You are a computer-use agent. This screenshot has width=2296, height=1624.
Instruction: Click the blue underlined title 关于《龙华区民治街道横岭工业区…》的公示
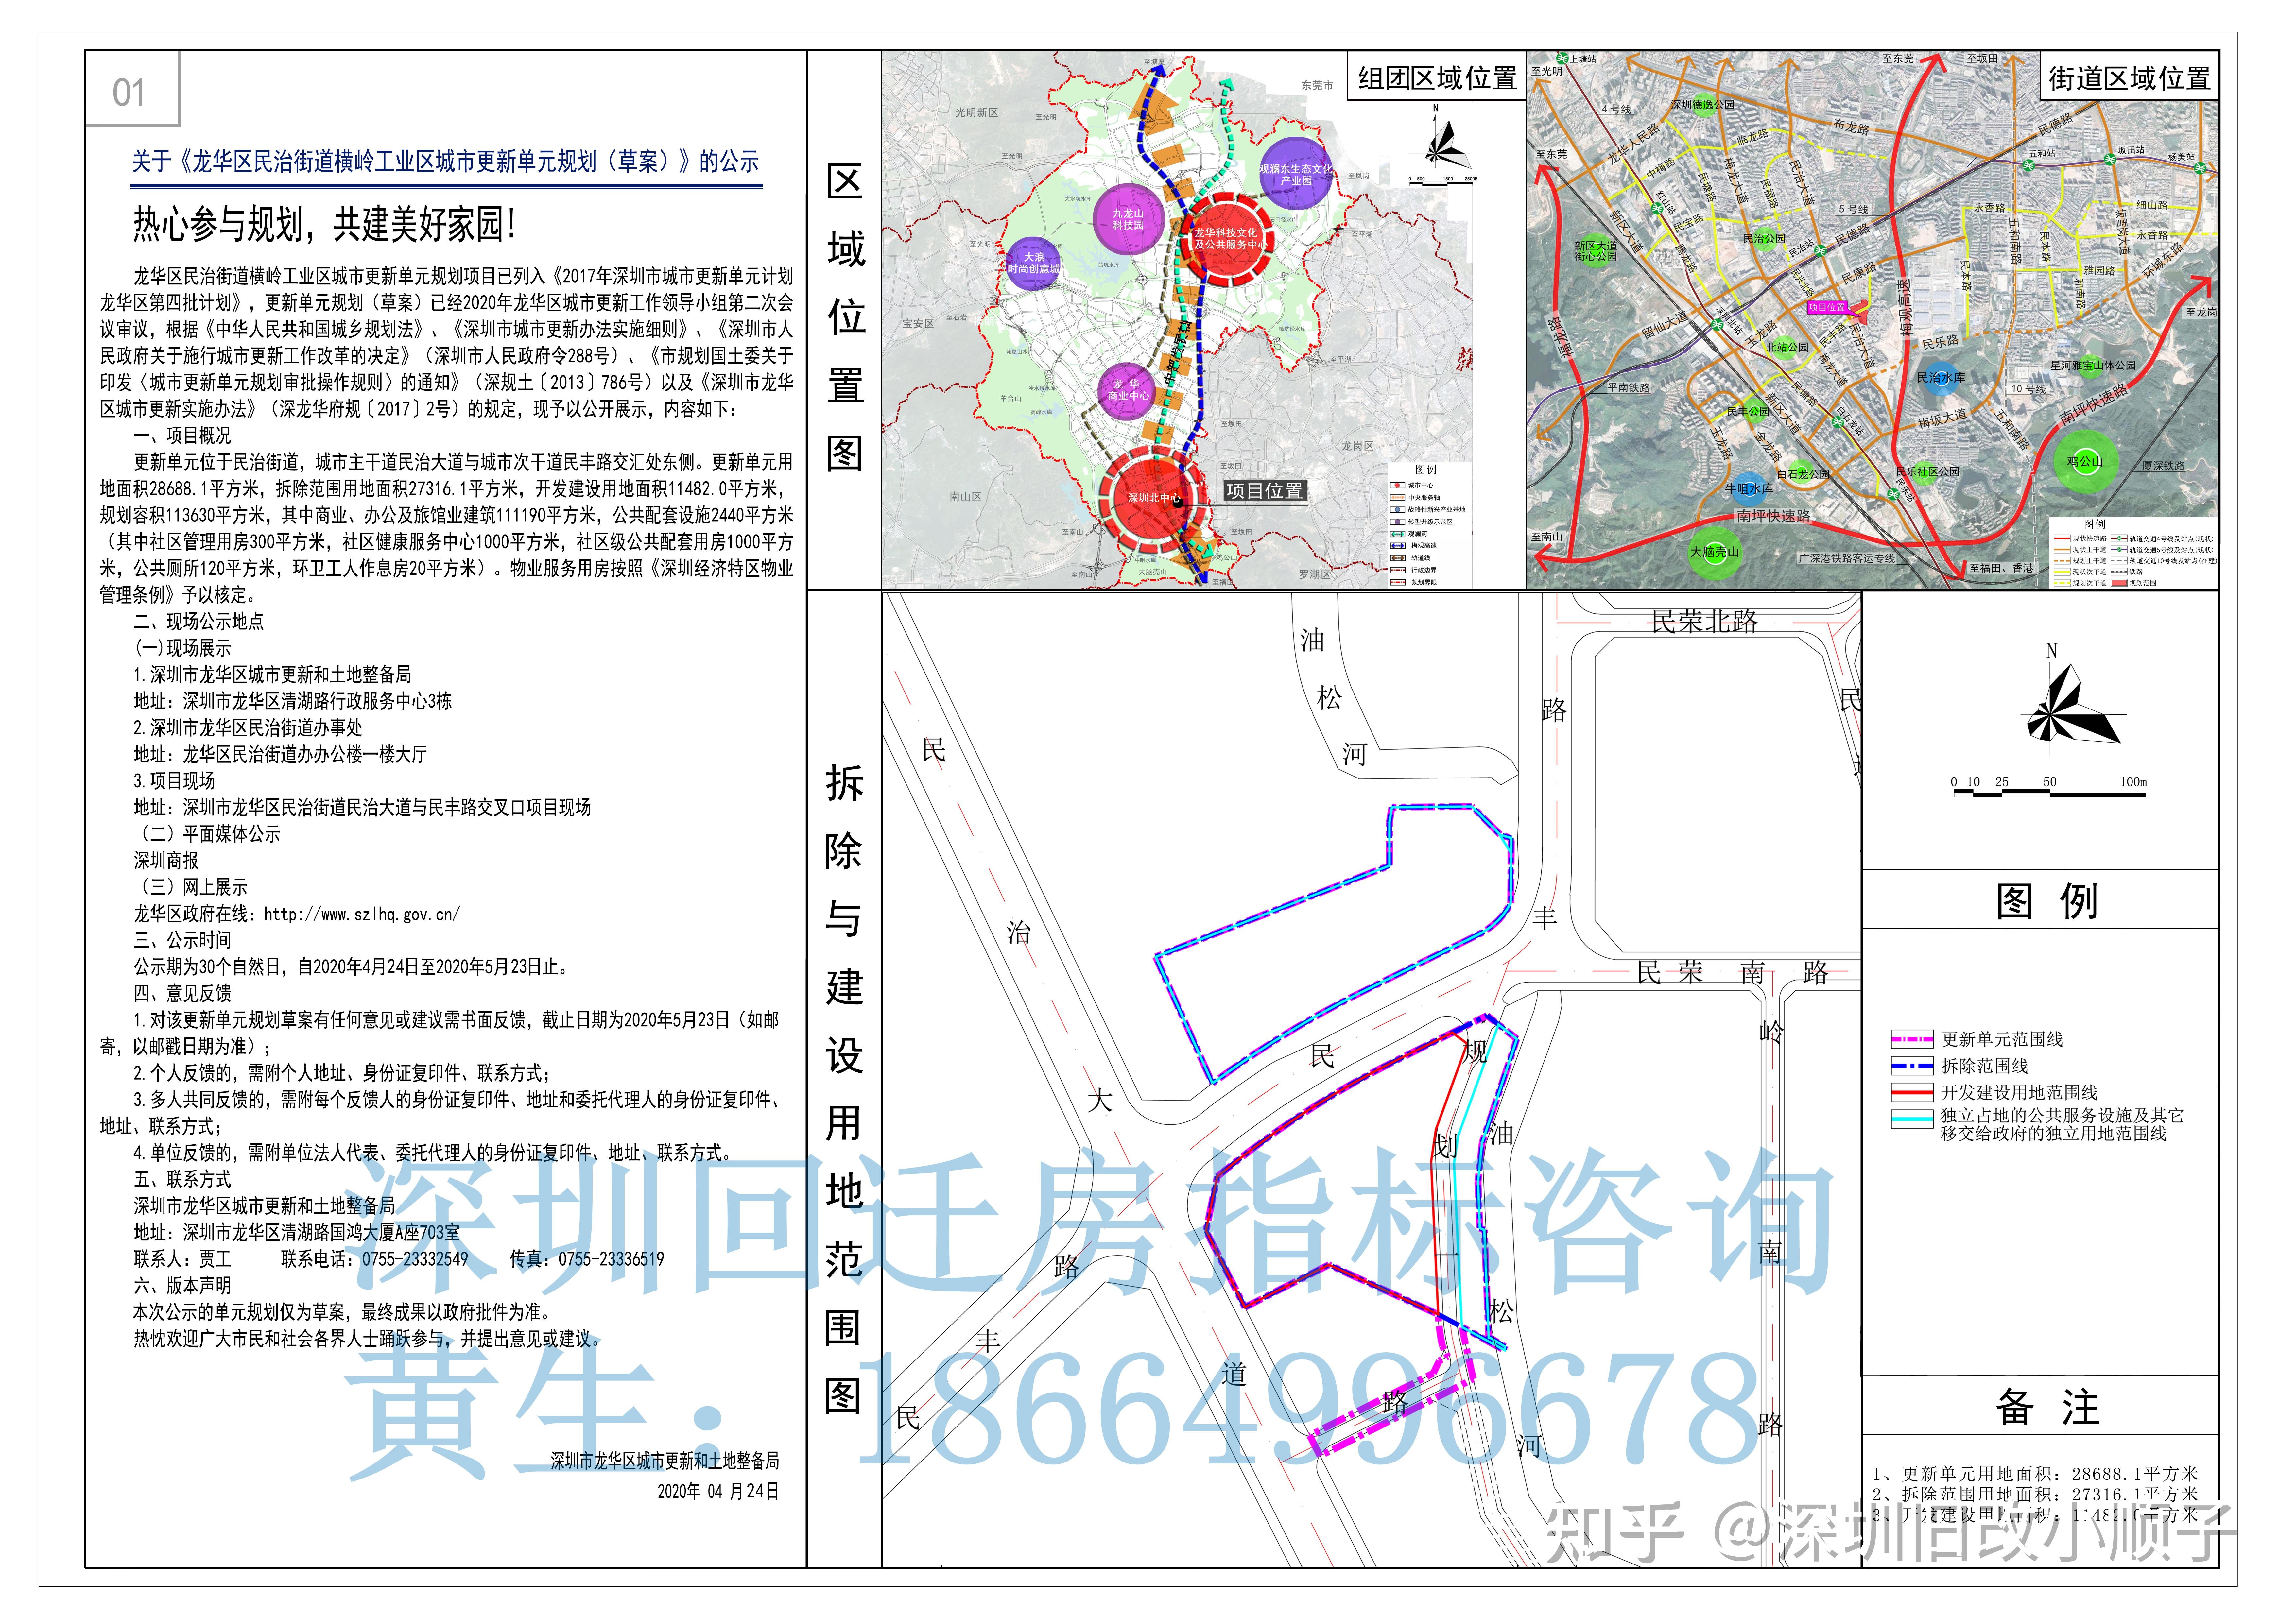446,162
